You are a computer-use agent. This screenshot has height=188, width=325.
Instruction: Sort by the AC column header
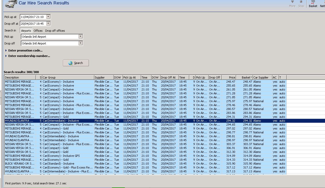(275, 77)
